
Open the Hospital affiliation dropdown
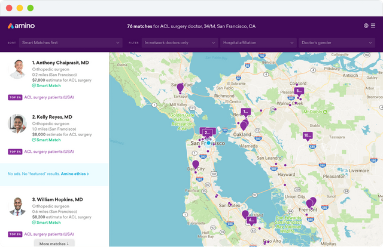[259, 43]
